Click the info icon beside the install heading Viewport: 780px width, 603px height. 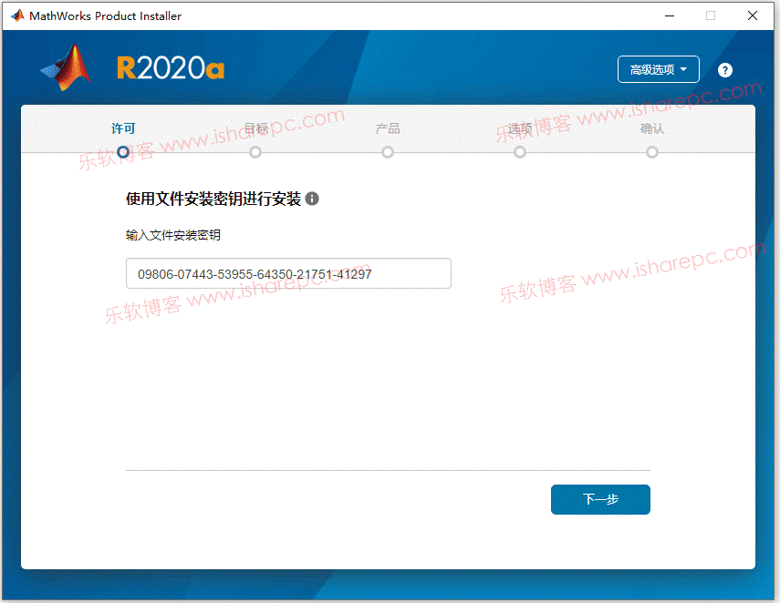tap(312, 199)
